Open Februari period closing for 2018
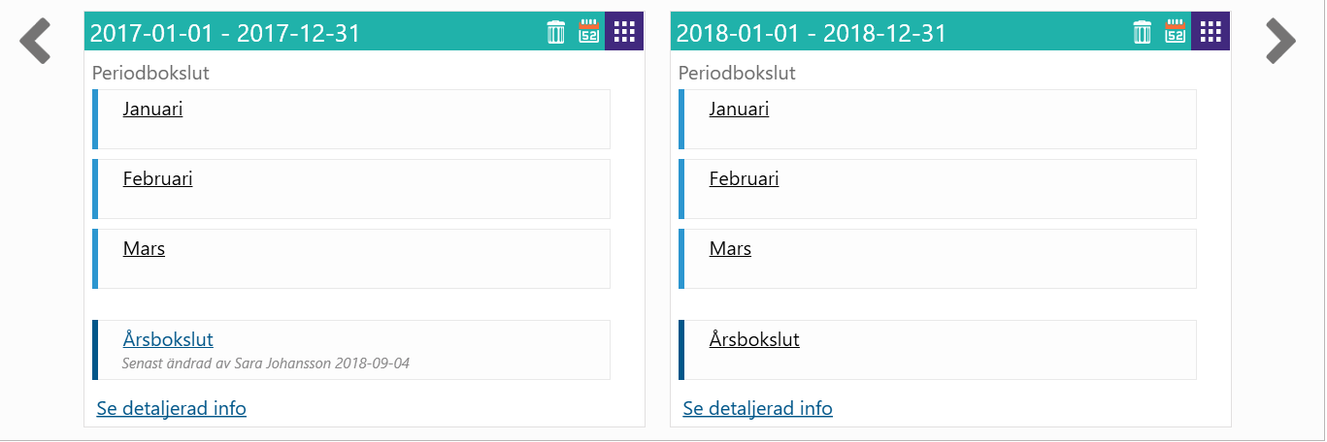 click(744, 178)
